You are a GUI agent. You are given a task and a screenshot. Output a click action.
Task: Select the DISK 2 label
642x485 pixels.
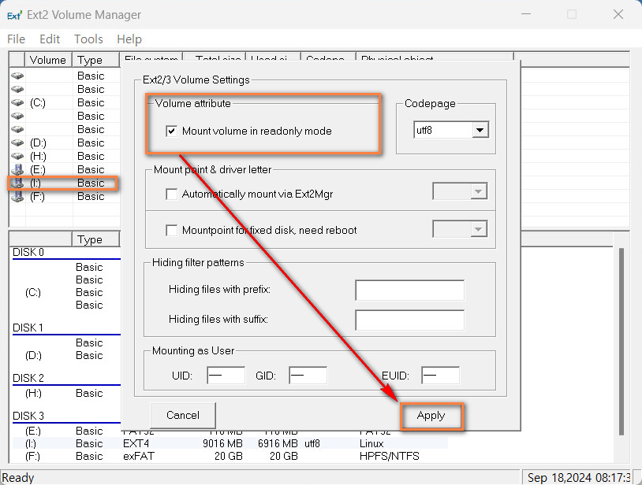28,379
